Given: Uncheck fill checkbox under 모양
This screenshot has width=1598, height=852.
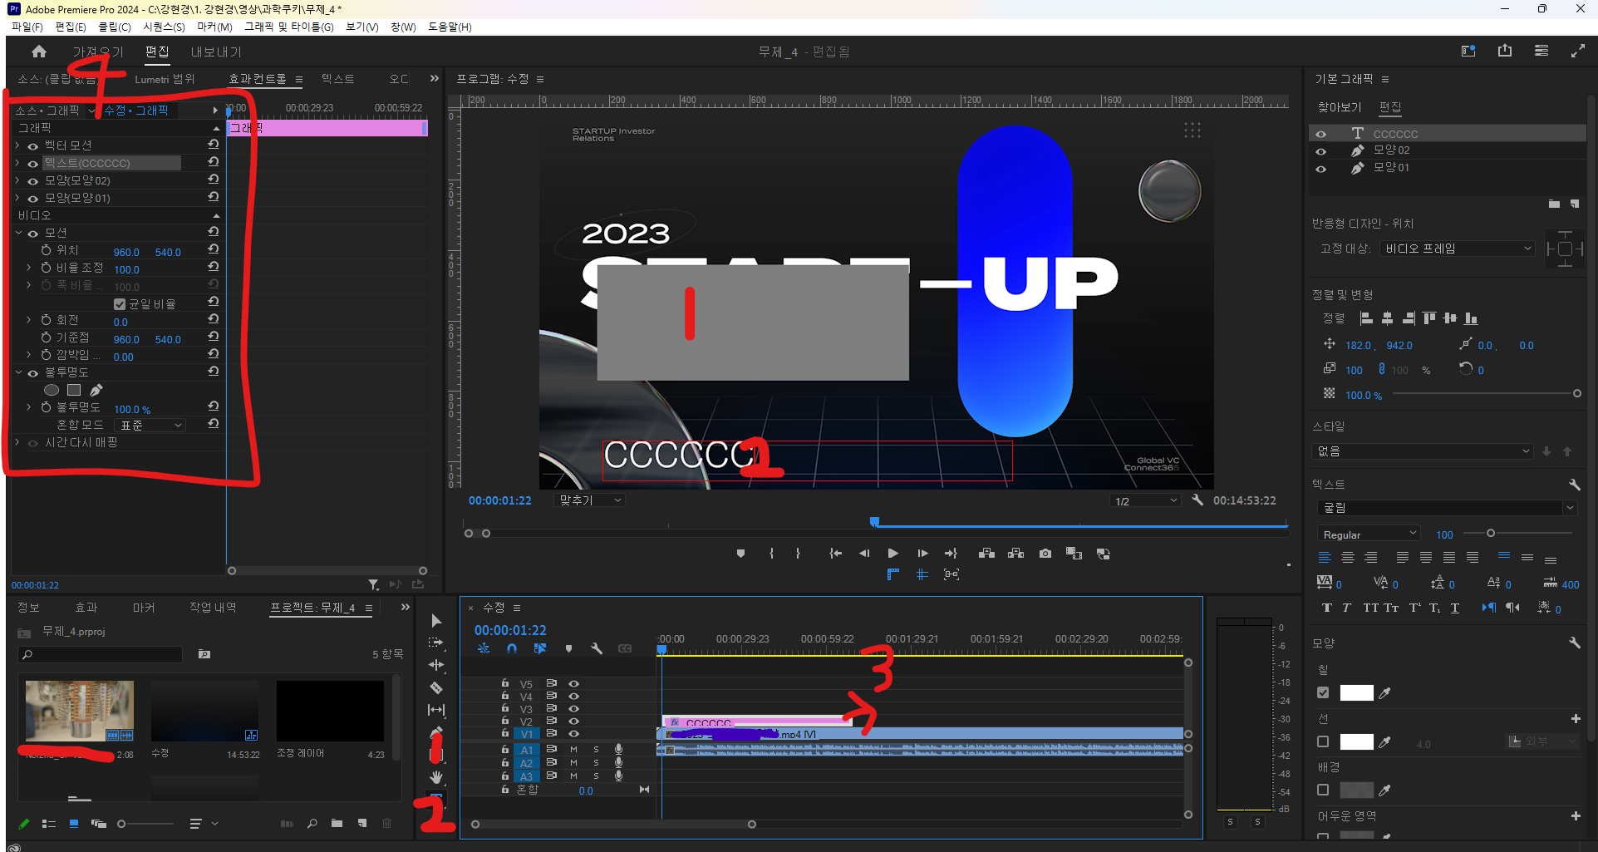Looking at the screenshot, I should tap(1323, 692).
